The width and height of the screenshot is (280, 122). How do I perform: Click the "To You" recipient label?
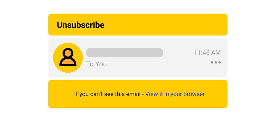(96, 64)
